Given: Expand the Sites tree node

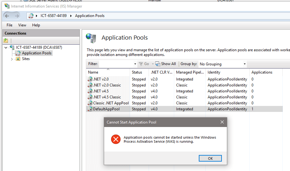Looking at the screenshot, I should pyautogui.click(x=12, y=59).
